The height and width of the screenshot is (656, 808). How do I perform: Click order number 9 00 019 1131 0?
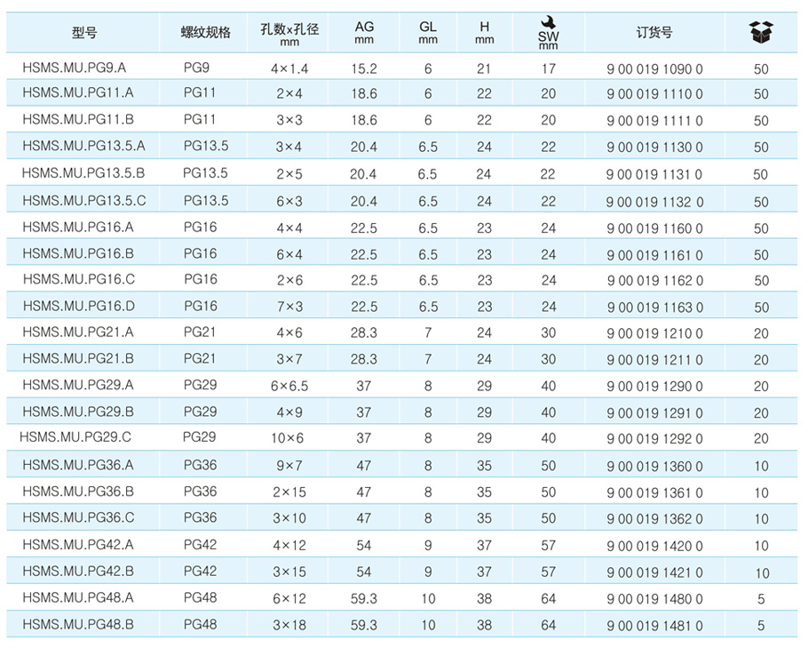[654, 174]
